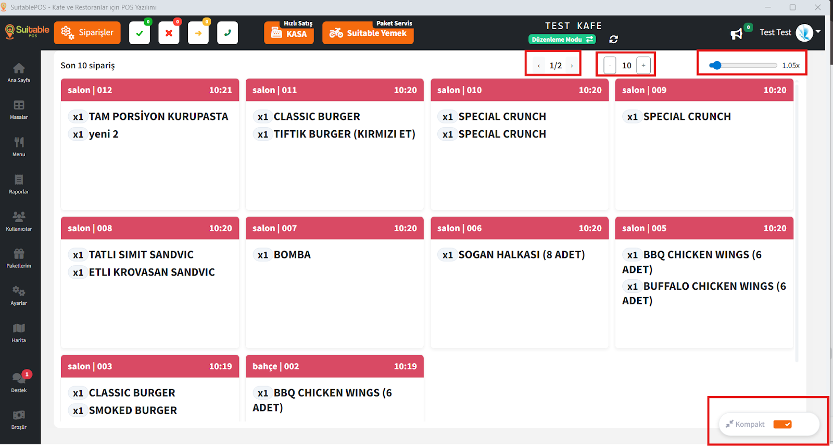Open the Harita map icon
Screen dimensions: 833x446
tap(19, 332)
